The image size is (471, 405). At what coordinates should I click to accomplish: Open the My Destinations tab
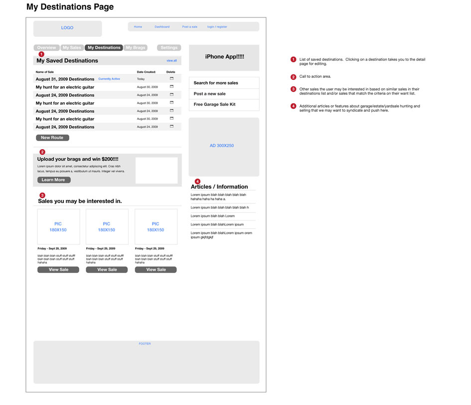tap(104, 47)
